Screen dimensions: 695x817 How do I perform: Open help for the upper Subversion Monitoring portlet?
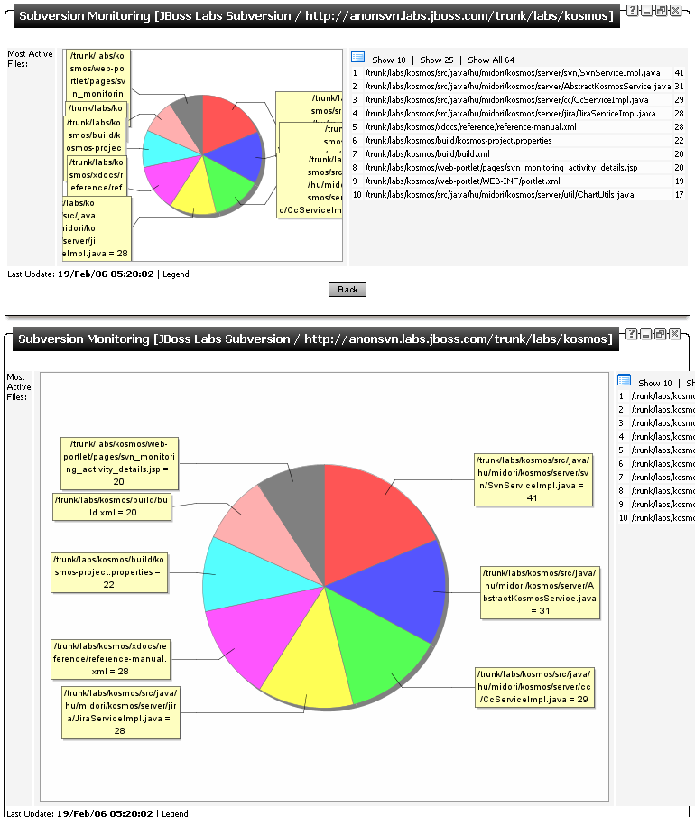click(633, 9)
